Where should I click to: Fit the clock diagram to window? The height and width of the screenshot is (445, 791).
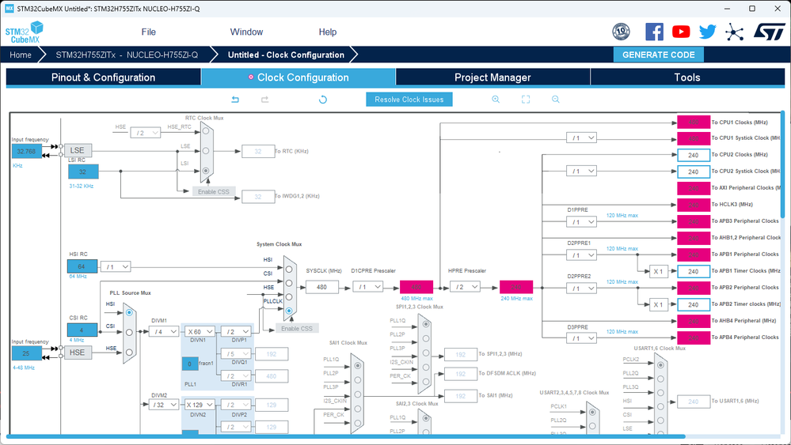point(526,100)
